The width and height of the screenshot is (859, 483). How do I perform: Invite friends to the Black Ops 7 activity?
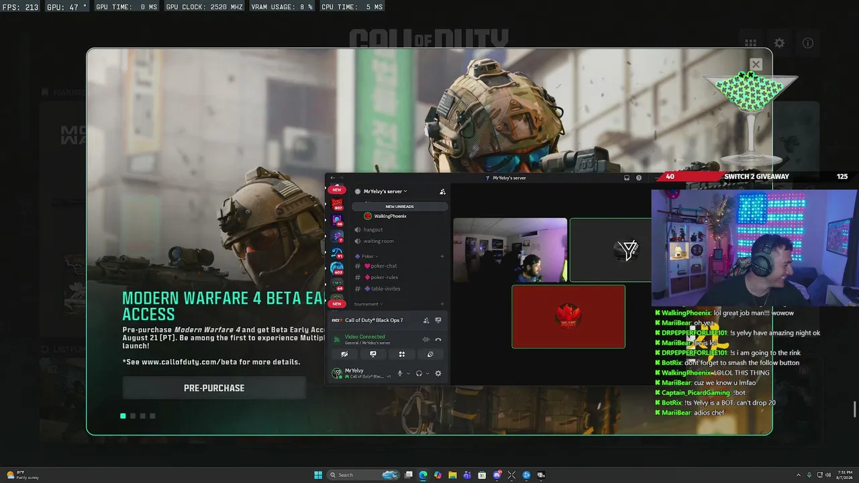(425, 321)
